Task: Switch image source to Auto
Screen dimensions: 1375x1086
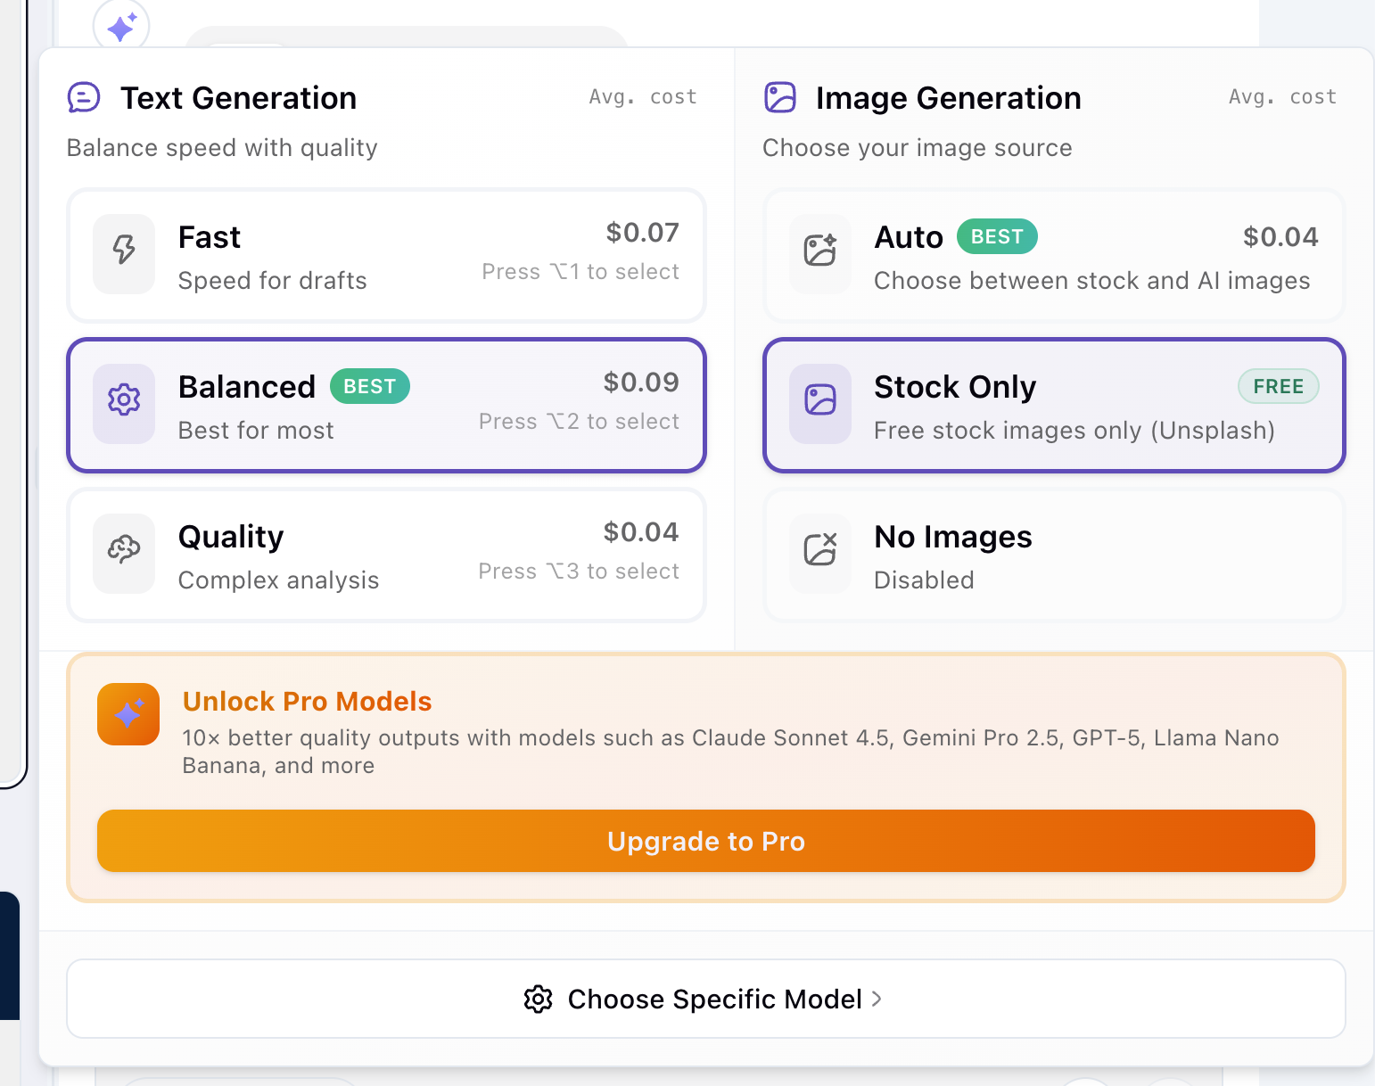Action: [1053, 256]
